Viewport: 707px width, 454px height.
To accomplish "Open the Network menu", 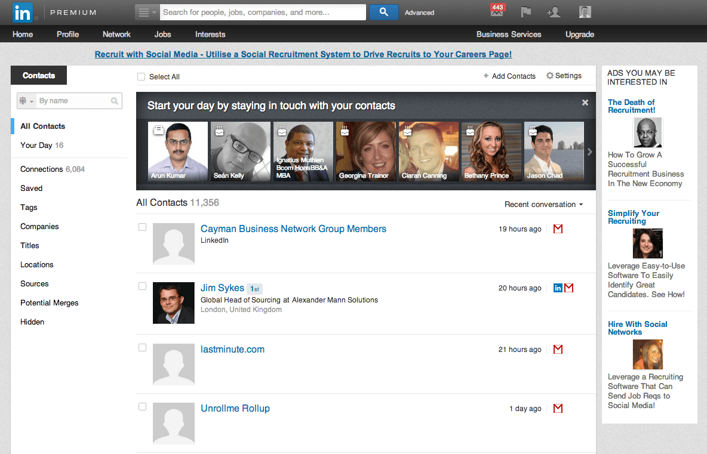I will 116,34.
